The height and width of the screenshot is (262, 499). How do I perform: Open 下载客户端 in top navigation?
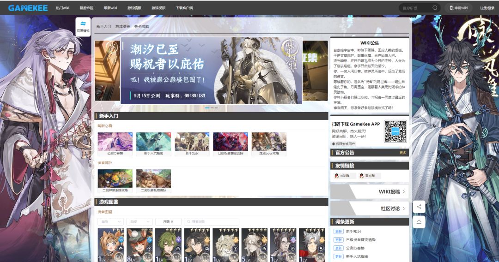(x=184, y=8)
